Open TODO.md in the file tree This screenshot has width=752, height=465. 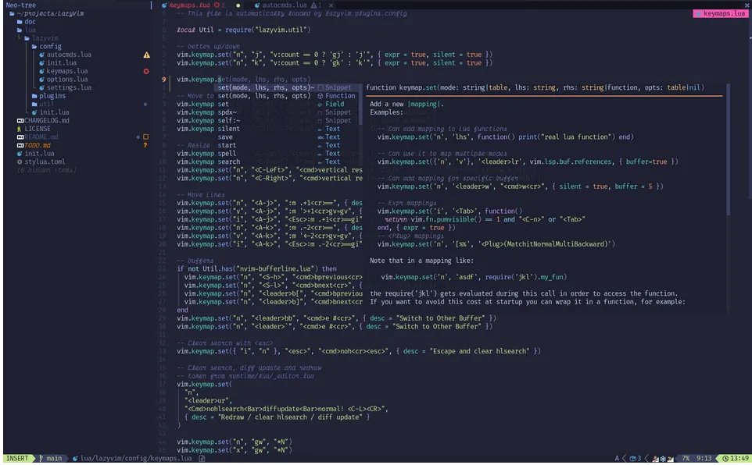click(x=38, y=146)
